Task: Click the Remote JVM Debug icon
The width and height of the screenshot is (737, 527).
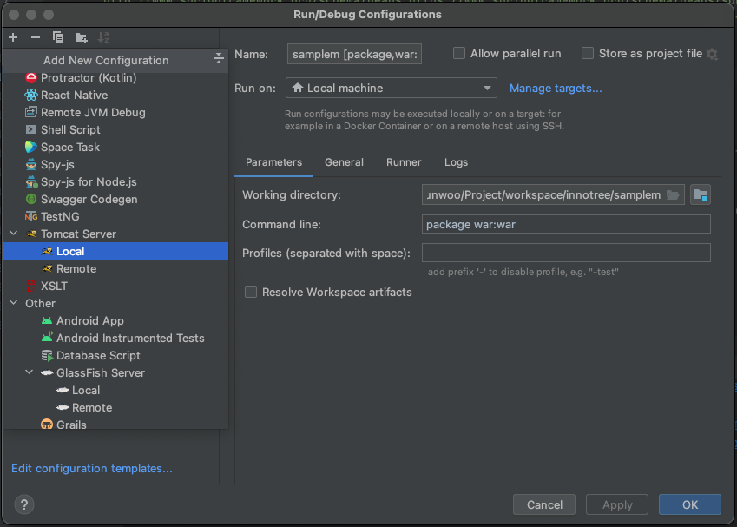Action: [31, 112]
